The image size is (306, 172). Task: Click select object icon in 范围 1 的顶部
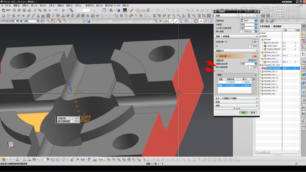point(255,41)
